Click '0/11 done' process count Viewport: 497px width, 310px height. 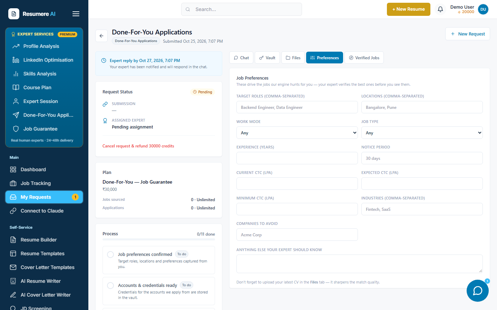(x=206, y=234)
